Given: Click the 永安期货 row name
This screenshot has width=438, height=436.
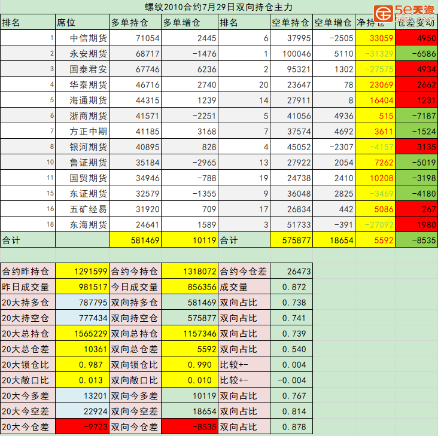Looking at the screenshot, I should [x=82, y=54].
